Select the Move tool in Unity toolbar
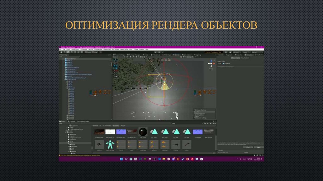This screenshot has width=323, height=181. coord(65,52)
